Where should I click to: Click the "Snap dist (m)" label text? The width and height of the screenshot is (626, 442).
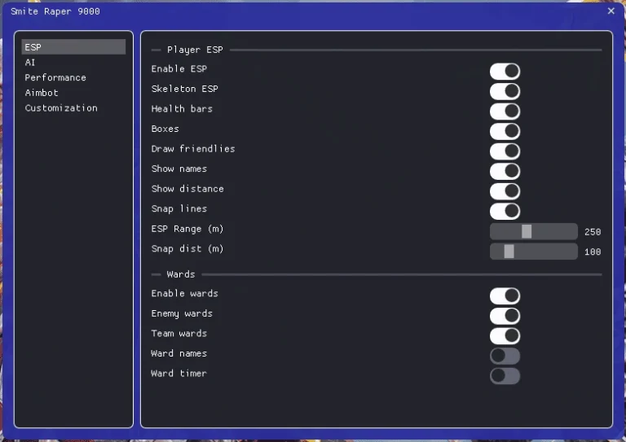(x=187, y=249)
